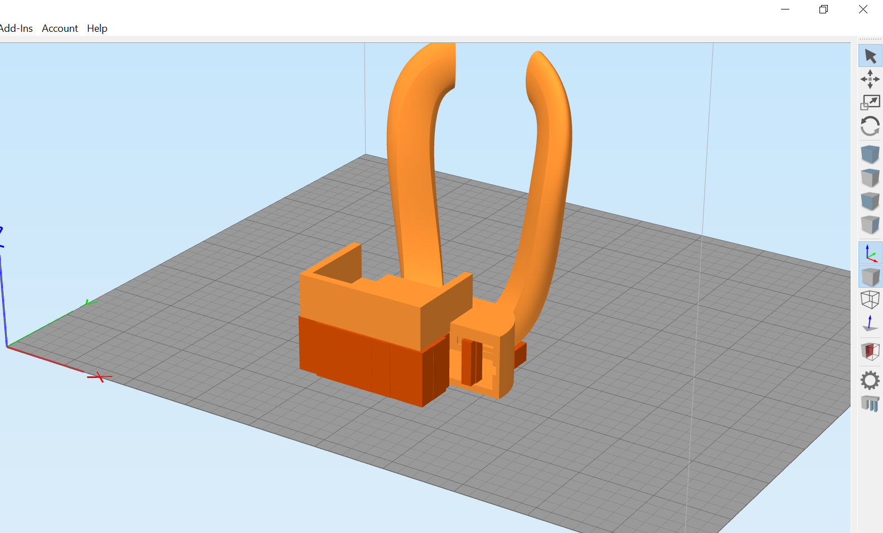The width and height of the screenshot is (883, 533).
Task: Activate the Move model tool
Action: coord(870,79)
